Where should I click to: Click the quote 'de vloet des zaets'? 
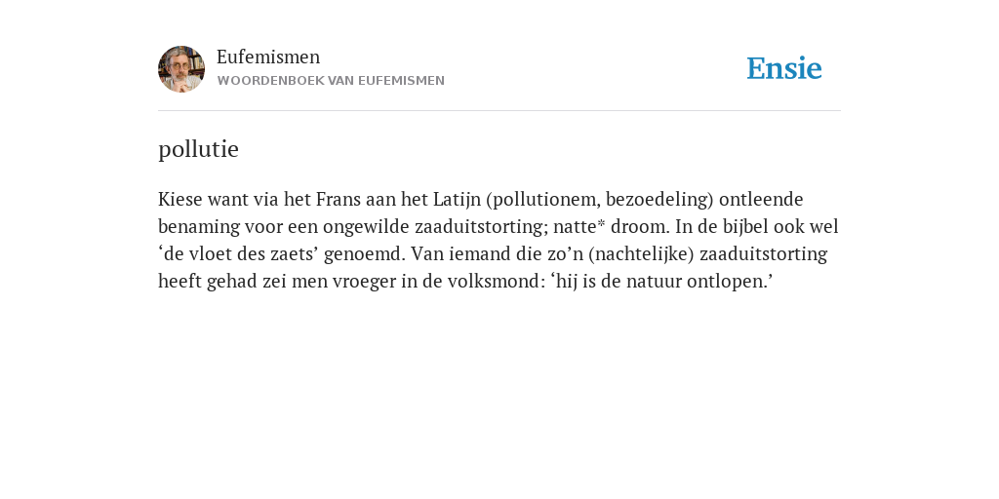pos(238,254)
